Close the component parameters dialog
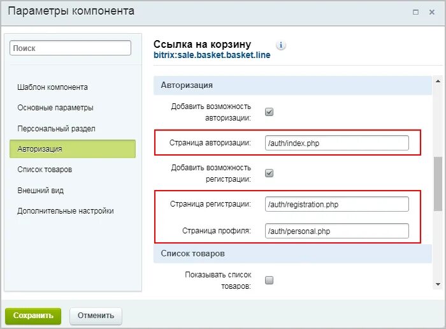The width and height of the screenshot is (446, 329). click(432, 12)
